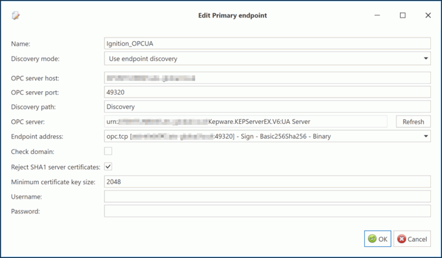442x258 pixels.
Task: Click the red X icon on Cancel
Action: click(401, 239)
